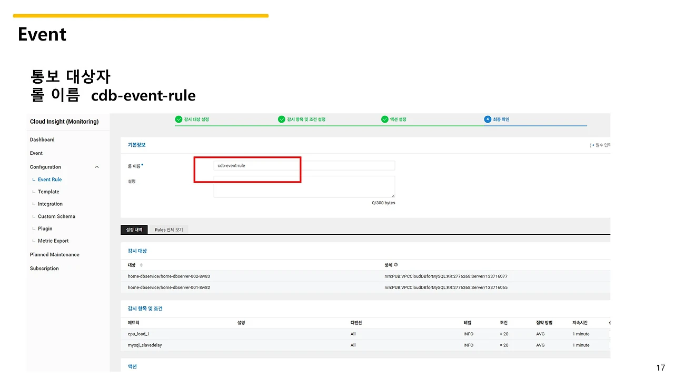Open Plugin under Configuration
Viewport: 674px width, 379px height.
coord(45,228)
